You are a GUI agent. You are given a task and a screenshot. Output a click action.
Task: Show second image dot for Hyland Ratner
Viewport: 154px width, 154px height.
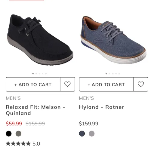pos(109,74)
